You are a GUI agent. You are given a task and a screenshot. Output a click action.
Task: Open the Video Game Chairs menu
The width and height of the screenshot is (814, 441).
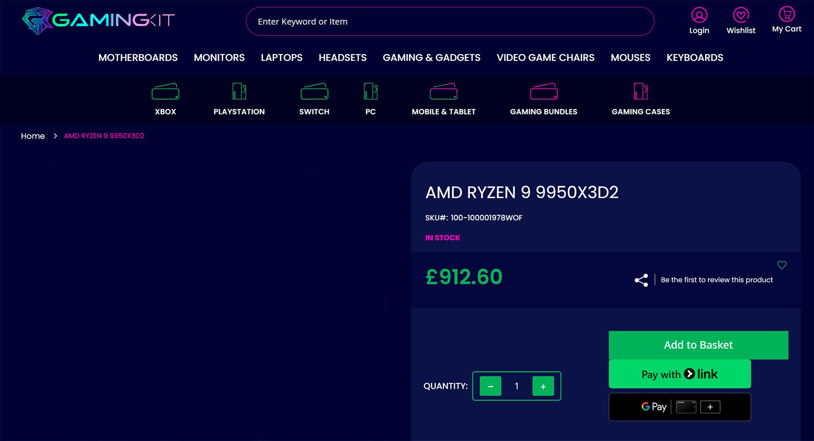pyautogui.click(x=545, y=58)
